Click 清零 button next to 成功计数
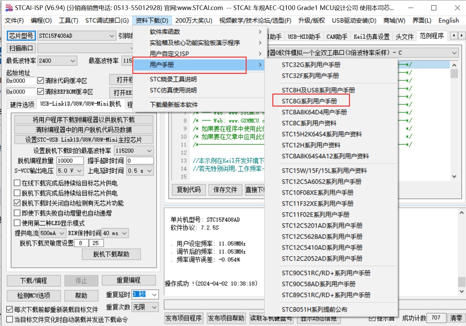Screen dimensions: 466x326 coord(456,318)
